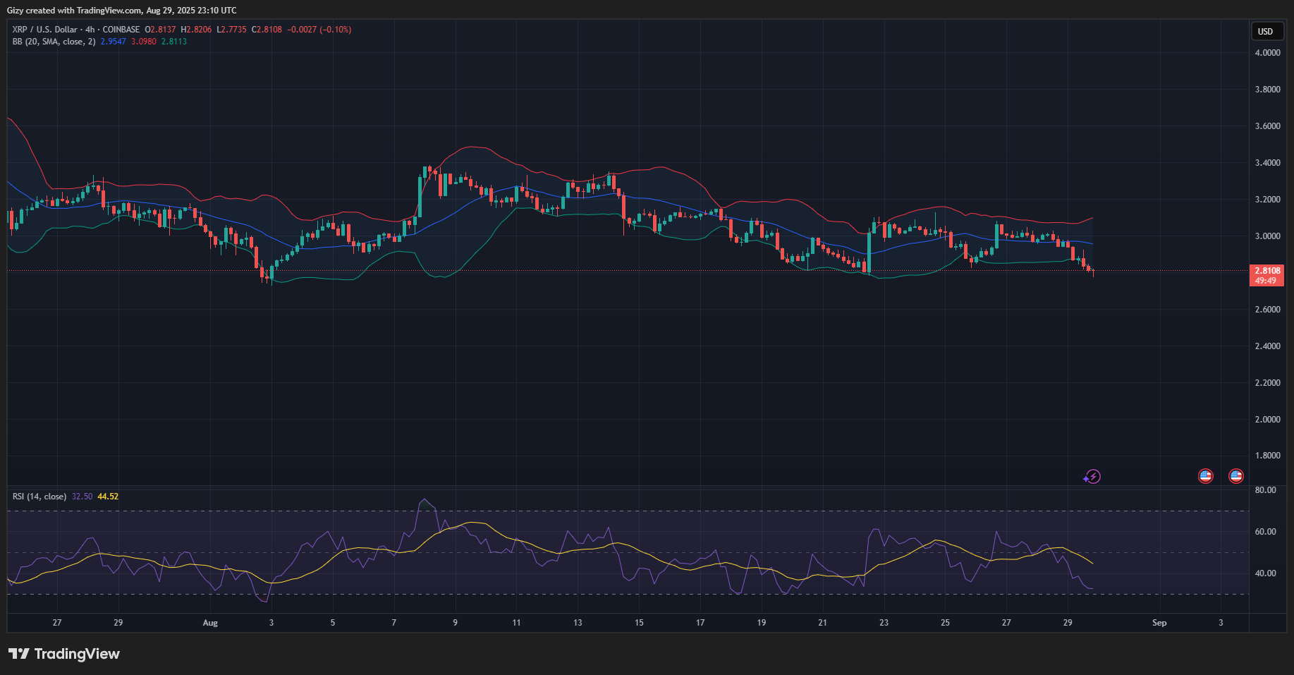Click the 17 date label on the time axis
1294x675 pixels.
700,623
